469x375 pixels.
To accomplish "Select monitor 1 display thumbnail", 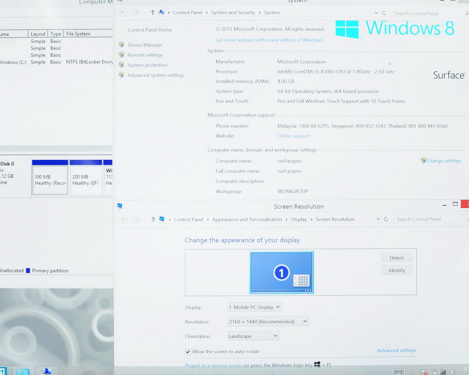I will coord(281,272).
